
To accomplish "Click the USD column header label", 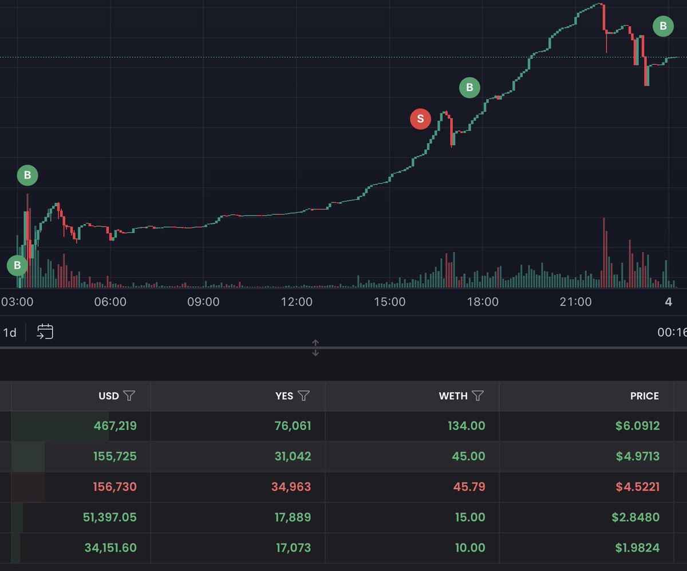I will [109, 396].
